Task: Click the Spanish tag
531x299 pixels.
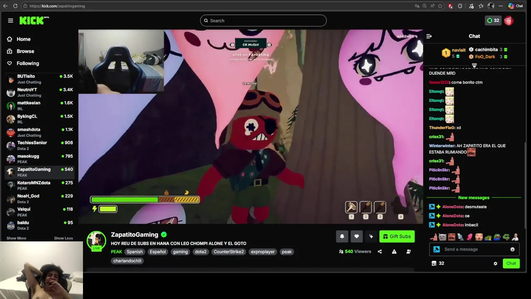Action: pyautogui.click(x=134, y=252)
